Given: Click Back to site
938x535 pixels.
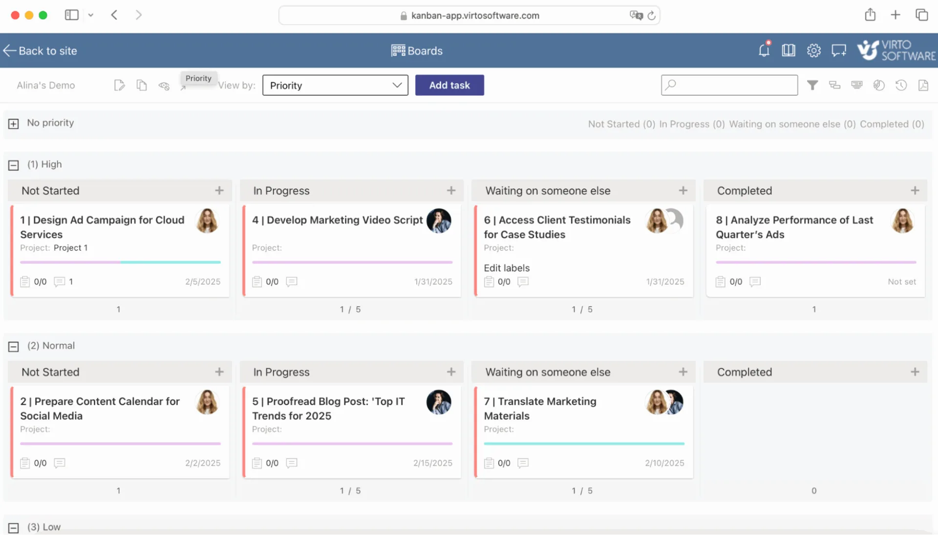Looking at the screenshot, I should point(40,50).
